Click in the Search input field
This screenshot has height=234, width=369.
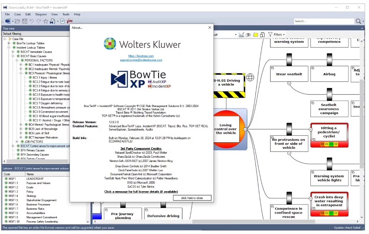[324, 21]
